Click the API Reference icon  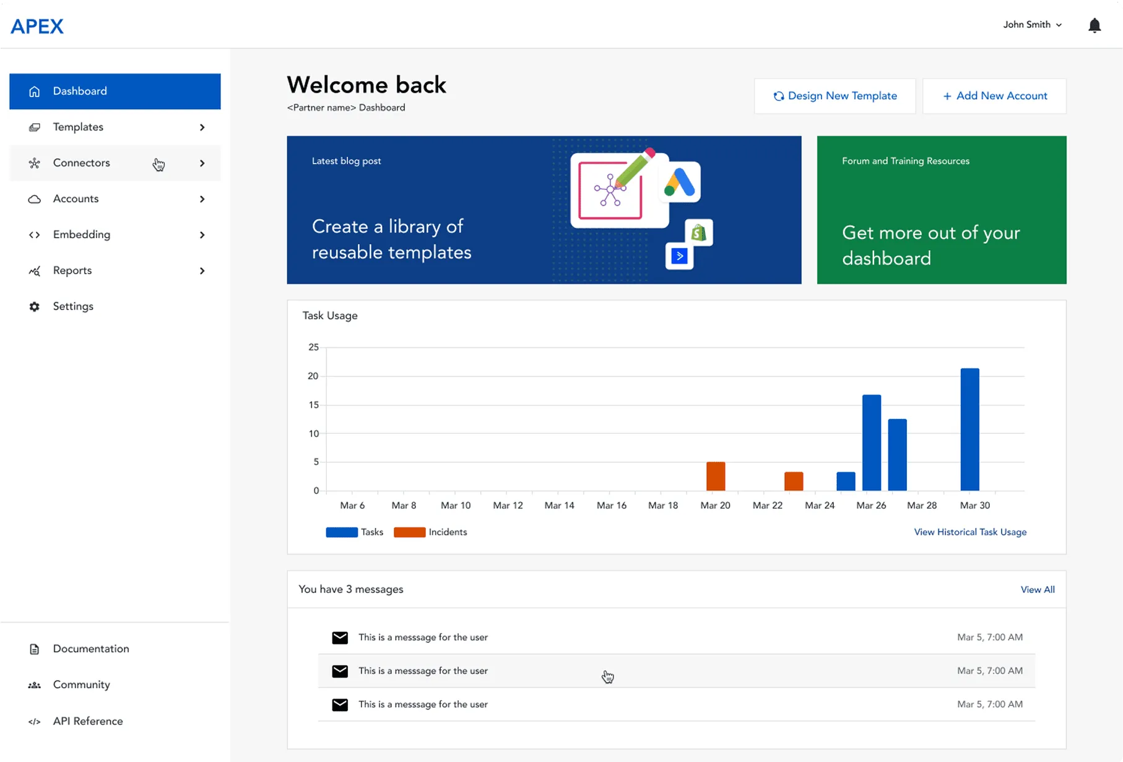coord(35,721)
